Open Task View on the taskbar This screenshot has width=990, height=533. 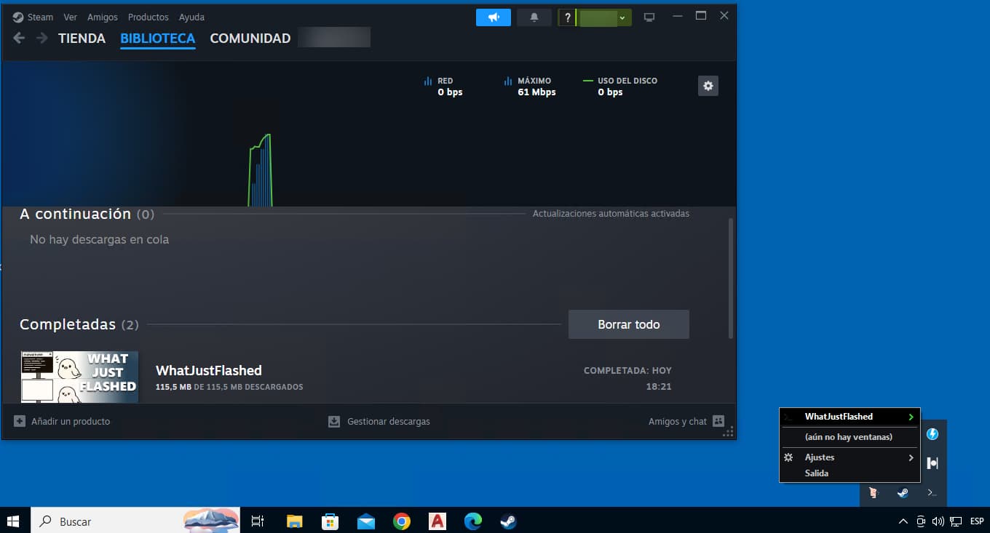[x=257, y=521]
